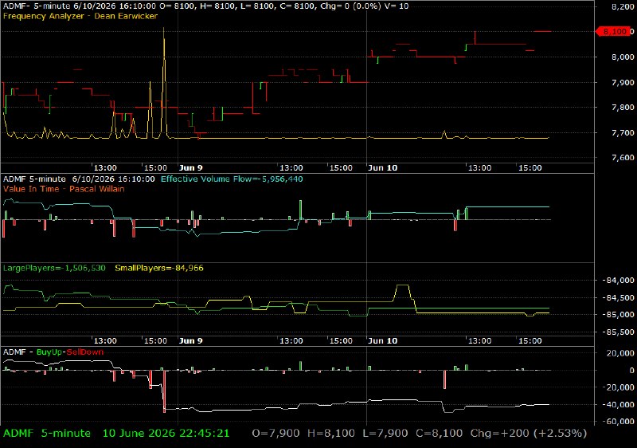Click the "H=8,100" high value in the status bar
This screenshot has height=448, width=637.
click(x=330, y=434)
